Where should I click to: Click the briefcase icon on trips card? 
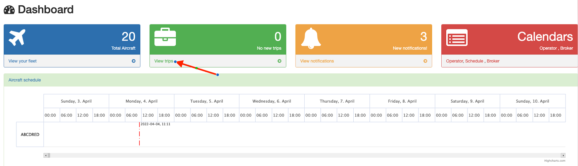(x=165, y=37)
